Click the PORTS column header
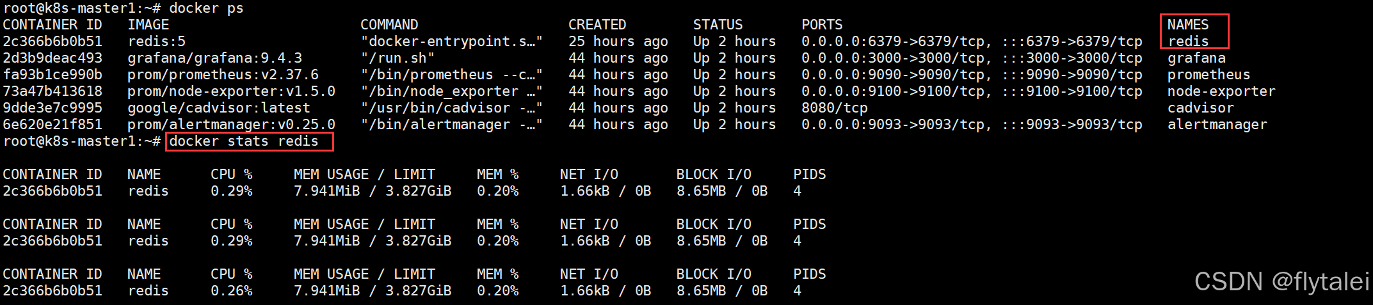The image size is (1373, 305). pos(822,25)
